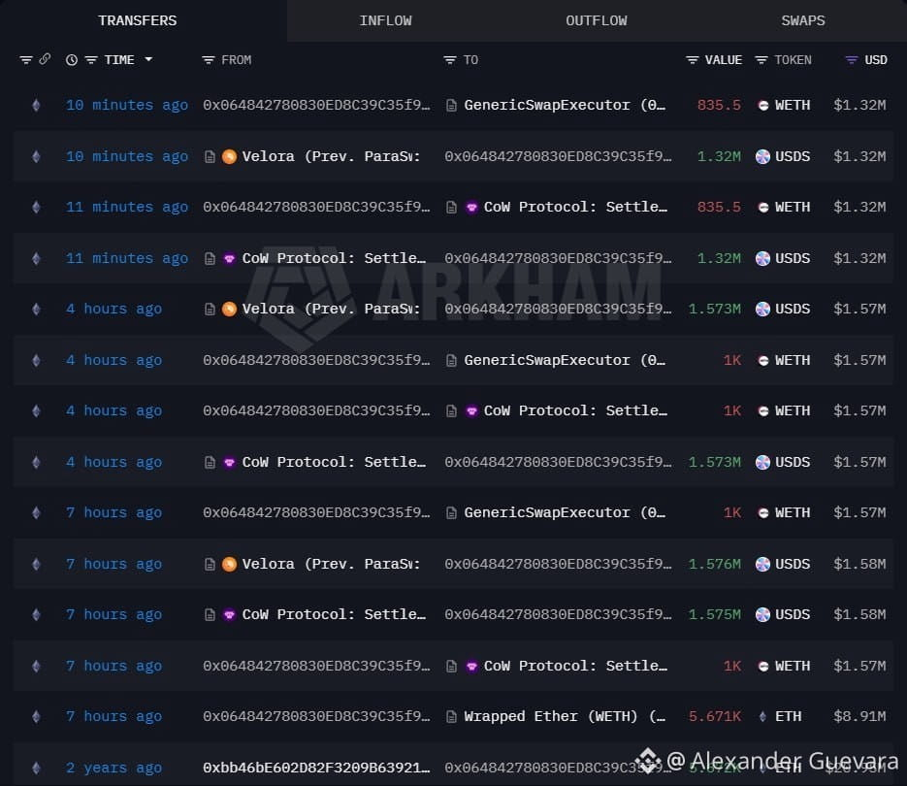
Task: Click CoW Protocol icon in 4 hours 1.573M row
Action: [x=229, y=463]
